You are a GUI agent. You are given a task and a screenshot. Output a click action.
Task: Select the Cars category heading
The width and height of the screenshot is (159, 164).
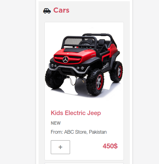[x=61, y=10]
